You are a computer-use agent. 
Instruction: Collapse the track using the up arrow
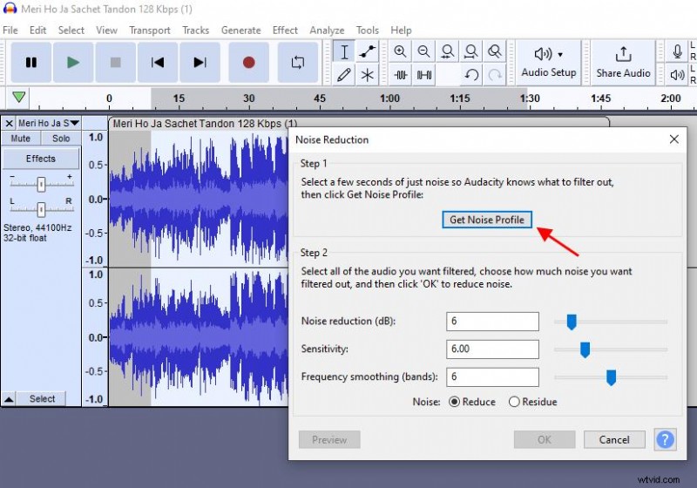click(x=9, y=399)
